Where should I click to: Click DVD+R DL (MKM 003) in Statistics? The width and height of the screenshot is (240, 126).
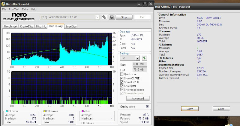click(x=209, y=24)
